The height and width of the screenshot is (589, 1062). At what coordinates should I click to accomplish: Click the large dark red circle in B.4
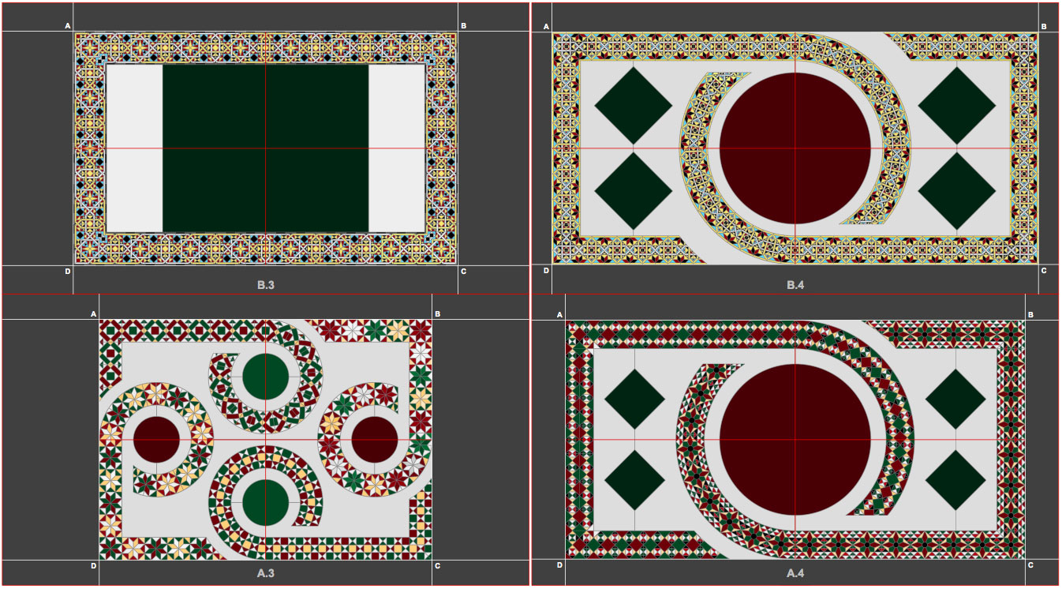click(x=795, y=148)
